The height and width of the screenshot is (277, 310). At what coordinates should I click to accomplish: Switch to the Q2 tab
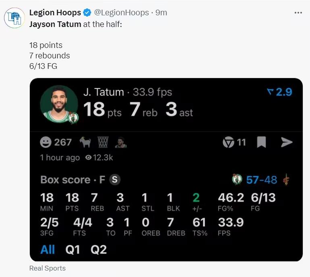coord(98,250)
